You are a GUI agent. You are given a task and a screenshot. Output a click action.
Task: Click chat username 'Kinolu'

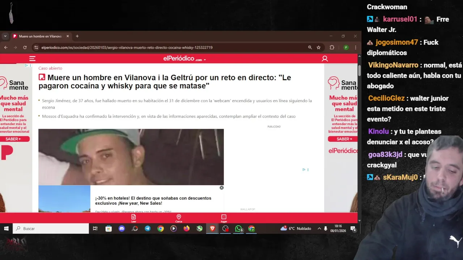(x=378, y=131)
